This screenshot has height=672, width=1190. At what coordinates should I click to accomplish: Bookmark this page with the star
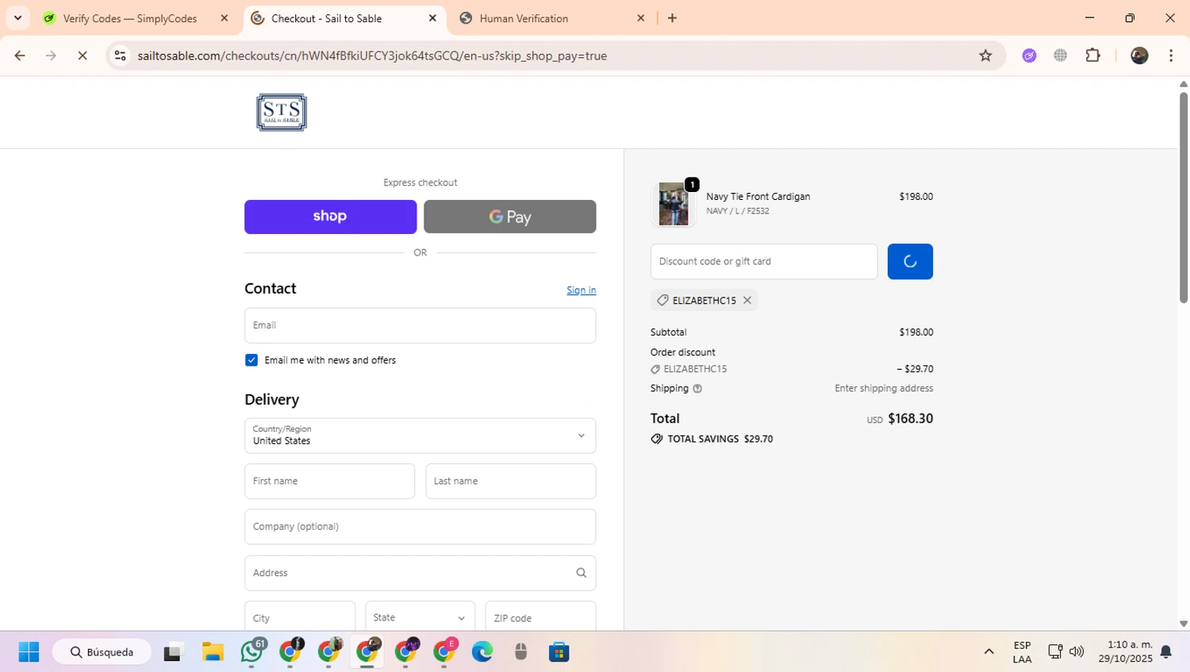coord(985,56)
